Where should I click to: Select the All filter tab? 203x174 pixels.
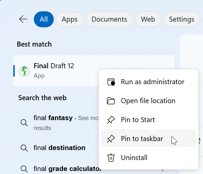[x=44, y=19]
